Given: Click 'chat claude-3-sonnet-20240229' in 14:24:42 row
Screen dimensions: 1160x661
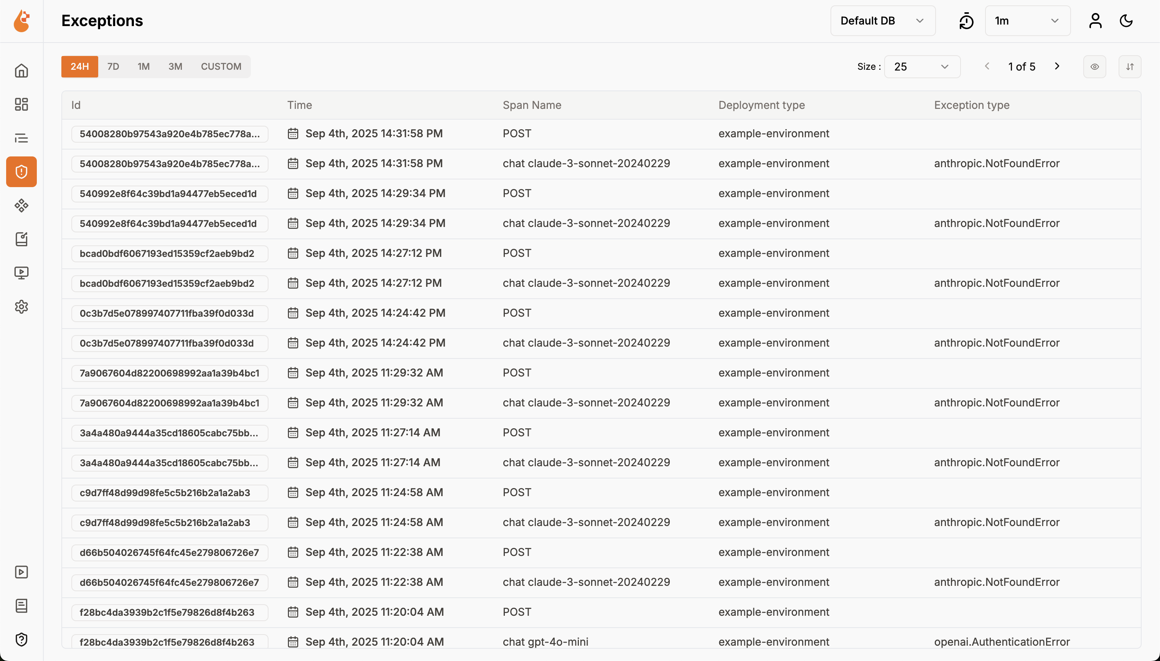Looking at the screenshot, I should click(x=587, y=343).
